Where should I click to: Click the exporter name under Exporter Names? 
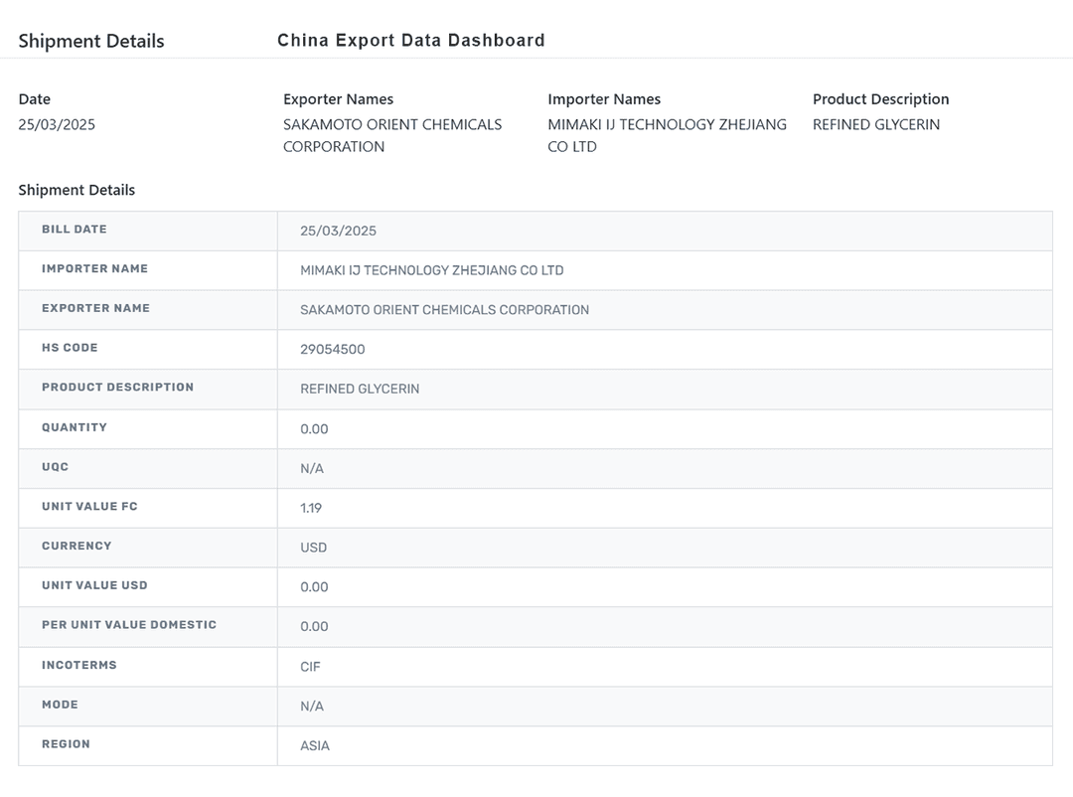point(391,135)
